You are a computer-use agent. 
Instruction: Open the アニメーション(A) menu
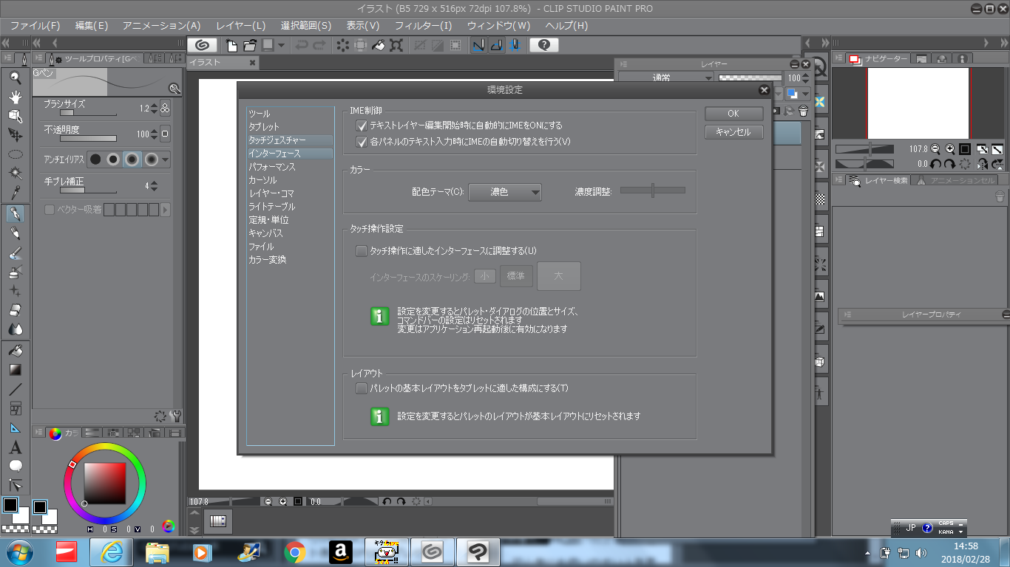click(161, 26)
